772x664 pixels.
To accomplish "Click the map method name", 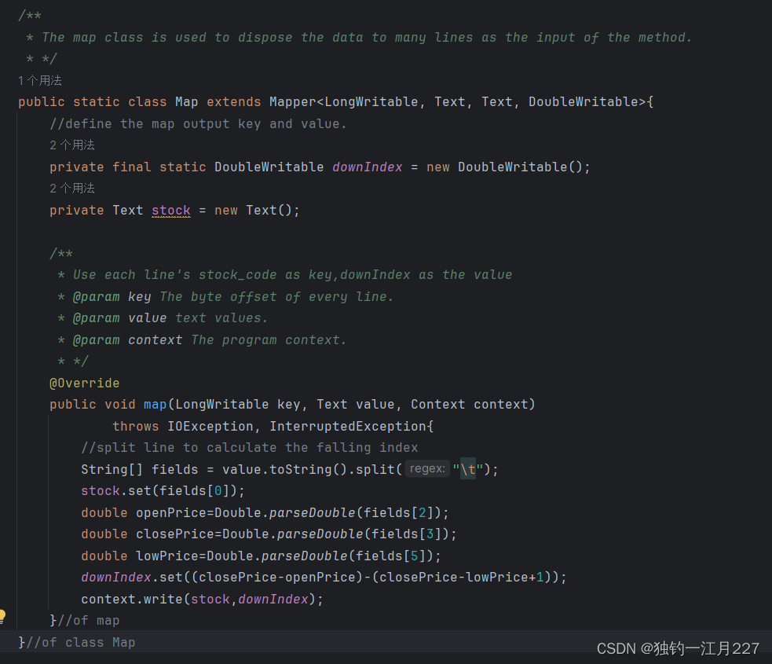I will point(155,405).
